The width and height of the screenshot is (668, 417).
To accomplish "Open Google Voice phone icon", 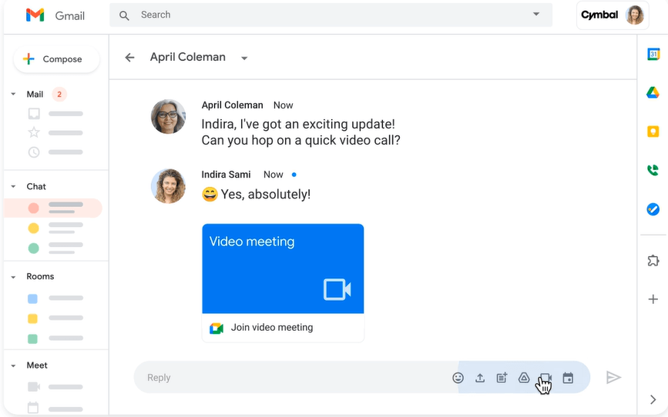I will (x=653, y=170).
